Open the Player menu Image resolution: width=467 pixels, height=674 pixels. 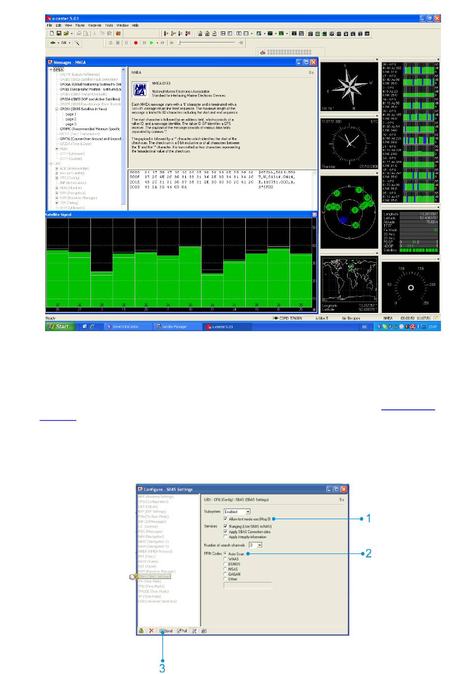[x=80, y=25]
